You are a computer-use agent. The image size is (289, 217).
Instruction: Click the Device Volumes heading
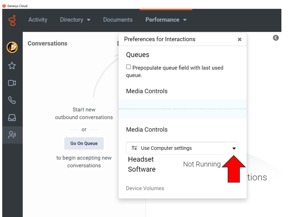(145, 188)
